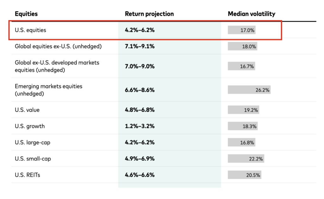Select the U.S. equities row label
Viewport: 324px width, 199px height.
tap(30, 30)
